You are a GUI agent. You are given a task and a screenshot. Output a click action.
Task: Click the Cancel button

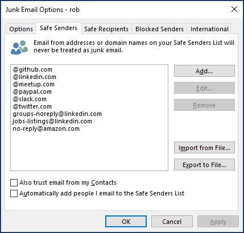(x=172, y=222)
